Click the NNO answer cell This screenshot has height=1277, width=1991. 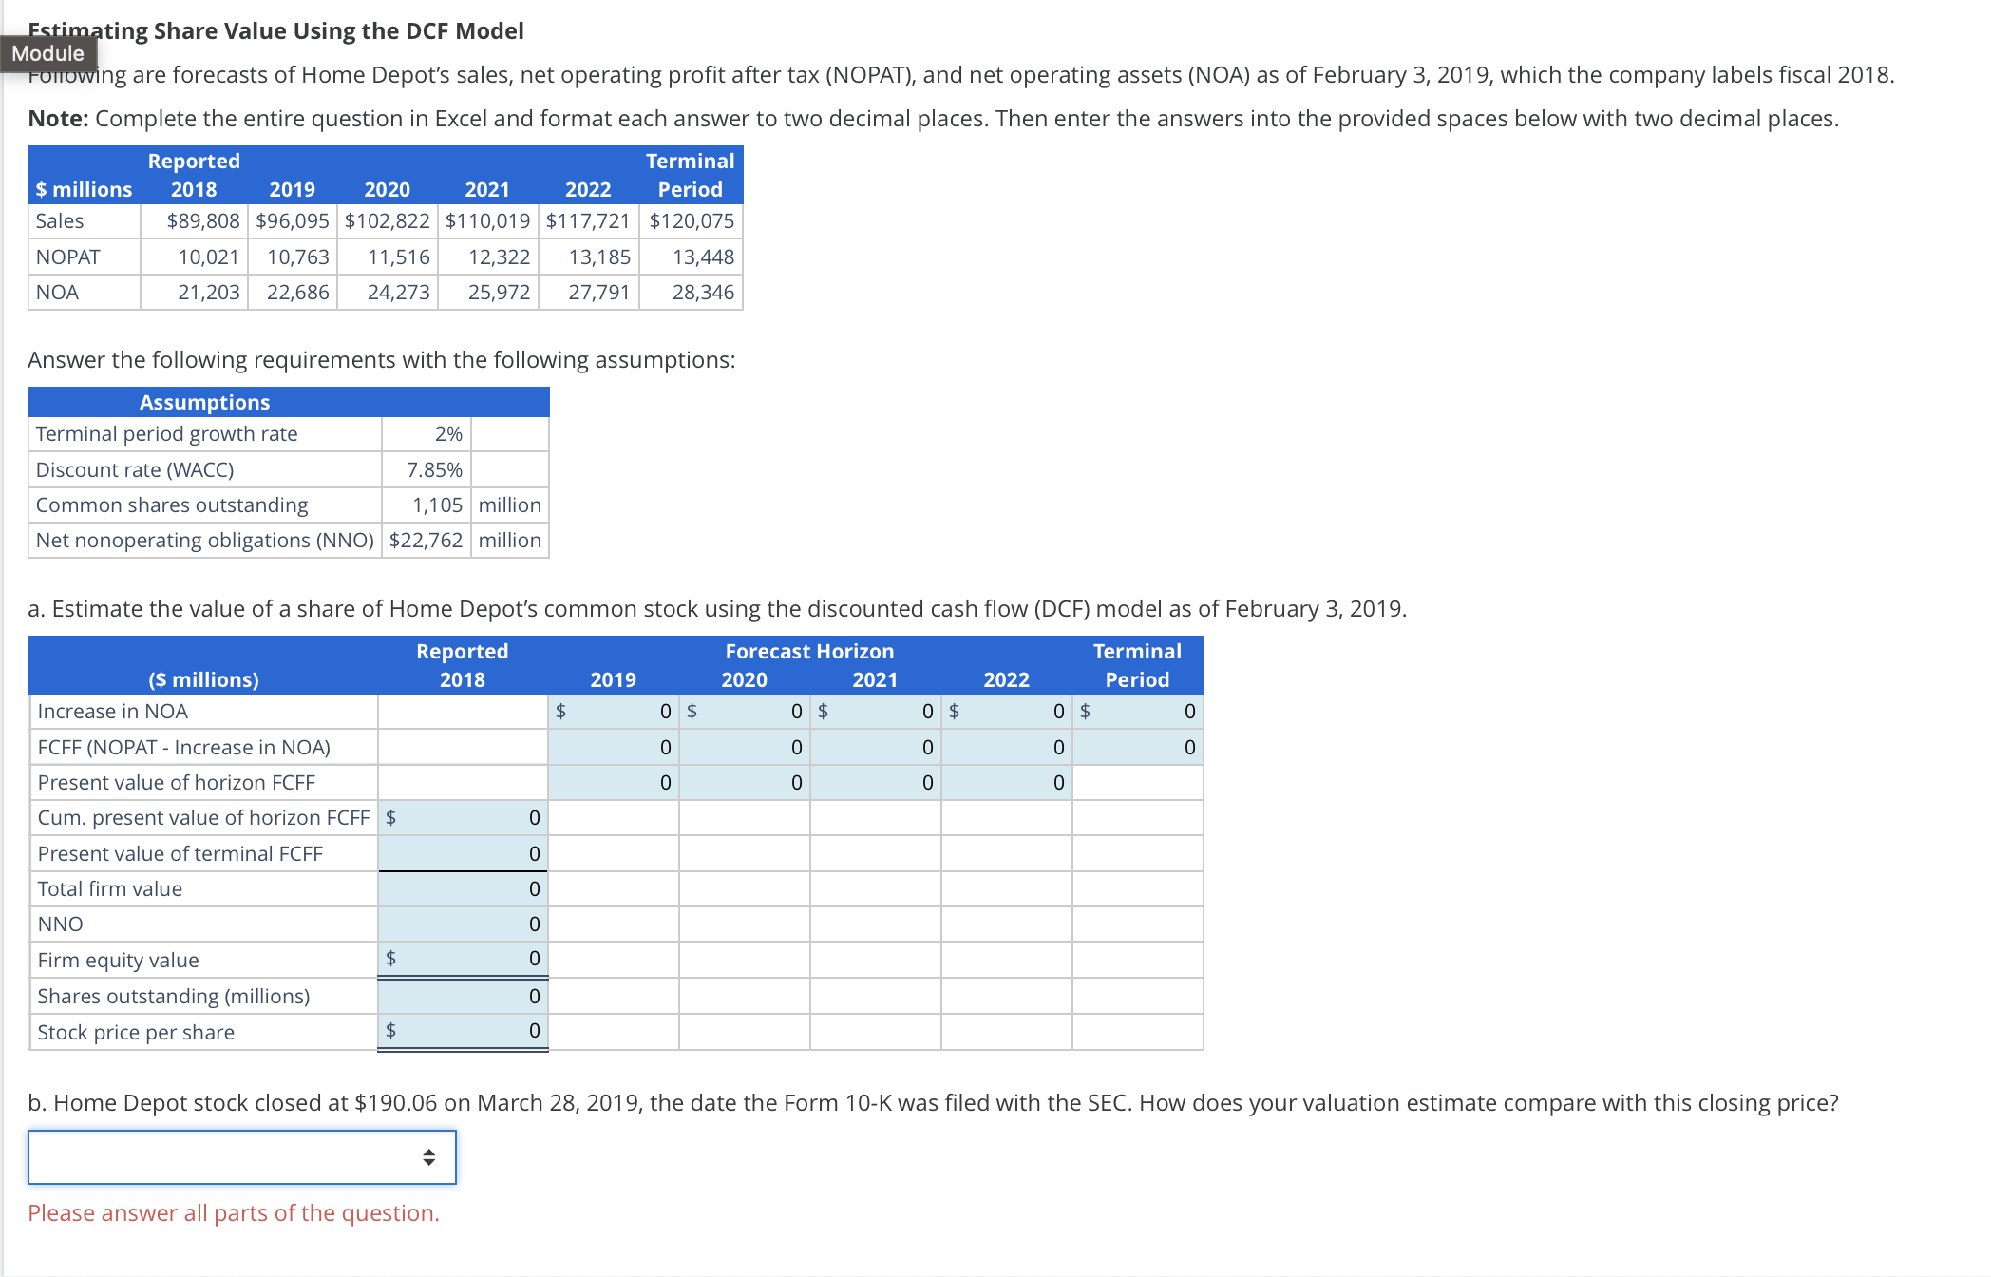pos(464,923)
